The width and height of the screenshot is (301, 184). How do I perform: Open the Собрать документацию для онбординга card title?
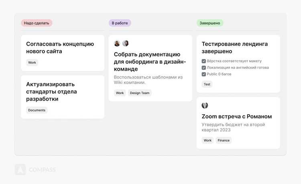pos(150,62)
